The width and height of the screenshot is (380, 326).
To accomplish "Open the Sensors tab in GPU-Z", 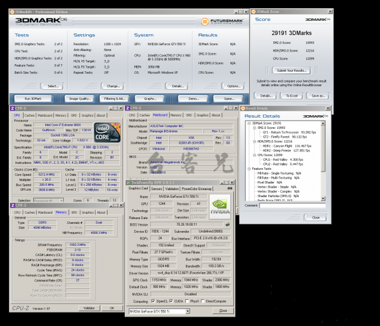I will click(157, 189).
